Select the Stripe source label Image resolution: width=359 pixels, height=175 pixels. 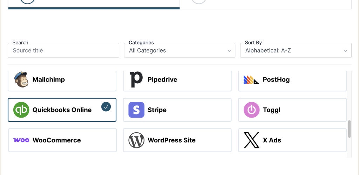click(157, 110)
